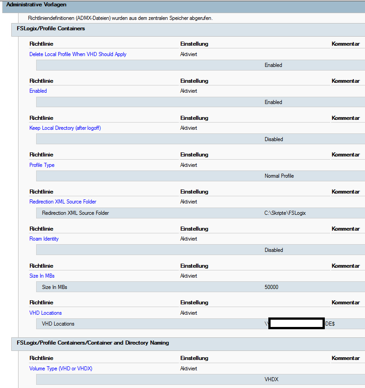Screen dimensions: 365x388
Task: Collapse the Administrative Vorlagen section header
Action: click(x=183, y=6)
